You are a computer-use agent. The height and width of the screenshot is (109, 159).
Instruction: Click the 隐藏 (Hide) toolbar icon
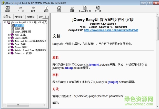(x=7, y=9)
